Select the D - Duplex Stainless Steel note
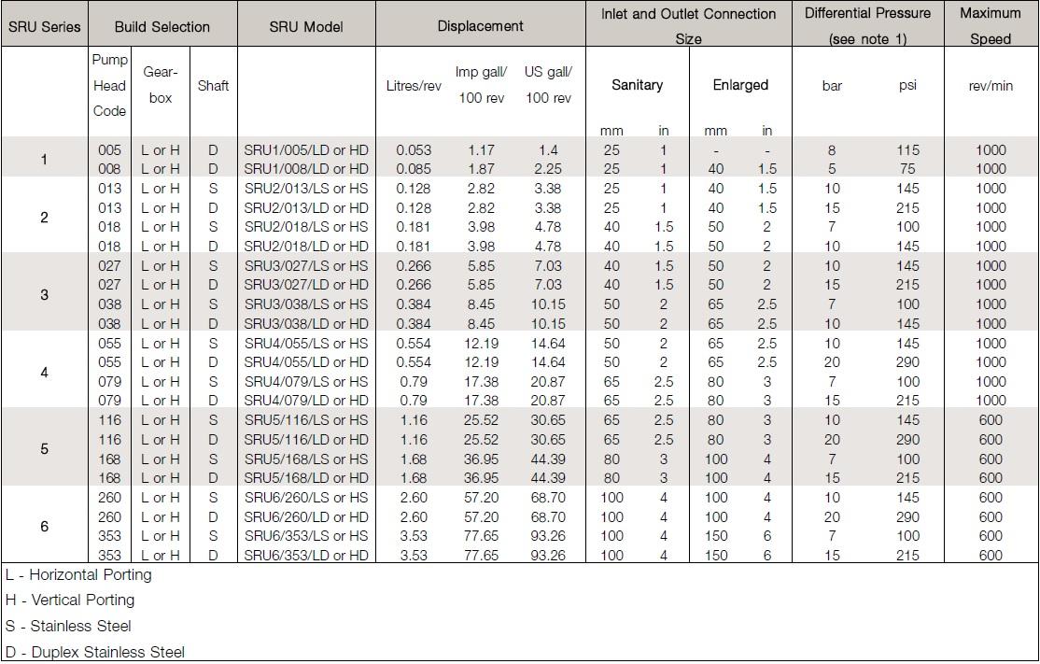The height and width of the screenshot is (664, 1040). click(95, 652)
